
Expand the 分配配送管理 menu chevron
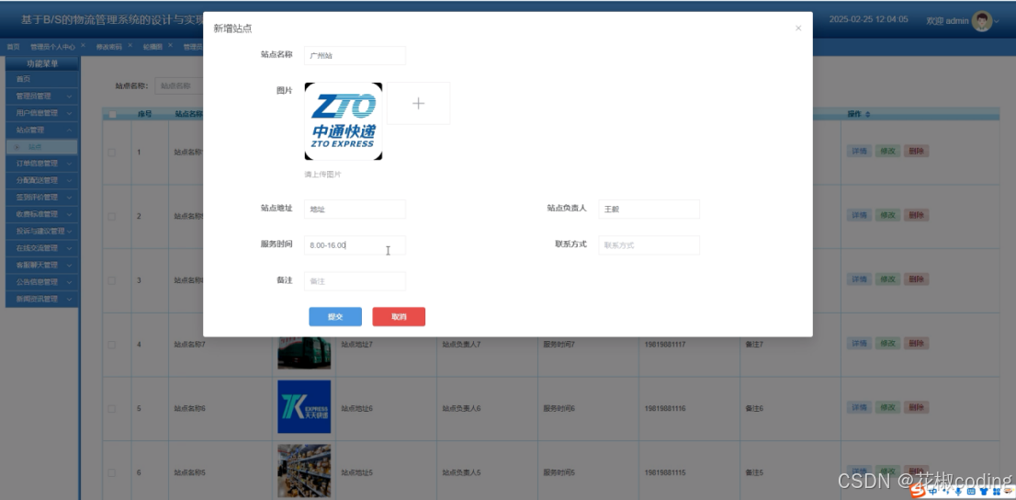[69, 180]
